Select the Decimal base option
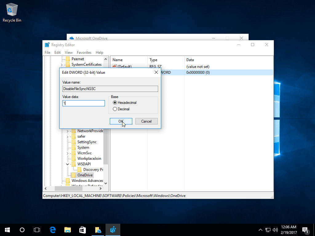The width and height of the screenshot is (315, 236). (115, 109)
